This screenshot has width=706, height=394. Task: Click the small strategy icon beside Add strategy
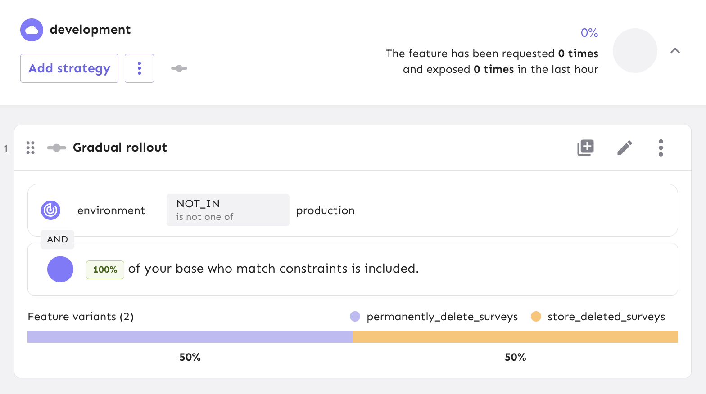click(179, 68)
